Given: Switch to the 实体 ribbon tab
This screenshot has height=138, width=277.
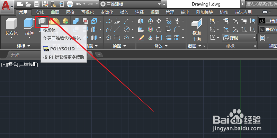Looking at the screenshot, I should click(x=40, y=12).
